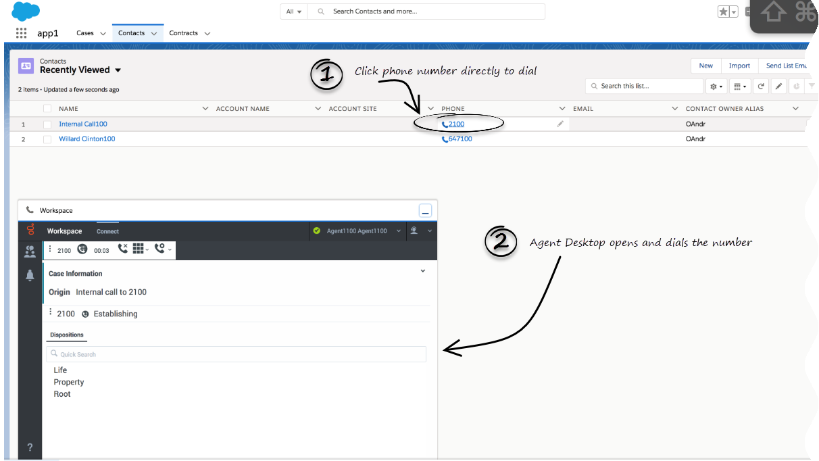Viewport: 819px width, 461px height.
Task: Dial the 647100 phone number link
Action: (x=460, y=139)
